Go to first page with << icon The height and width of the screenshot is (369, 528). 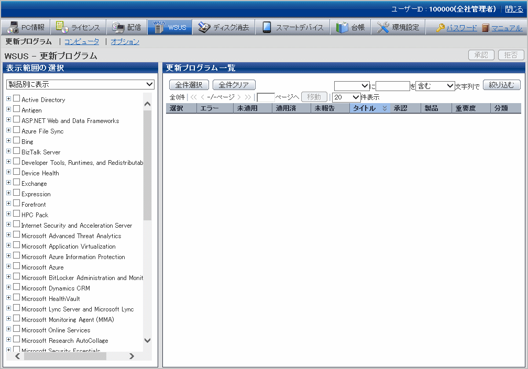(x=193, y=97)
